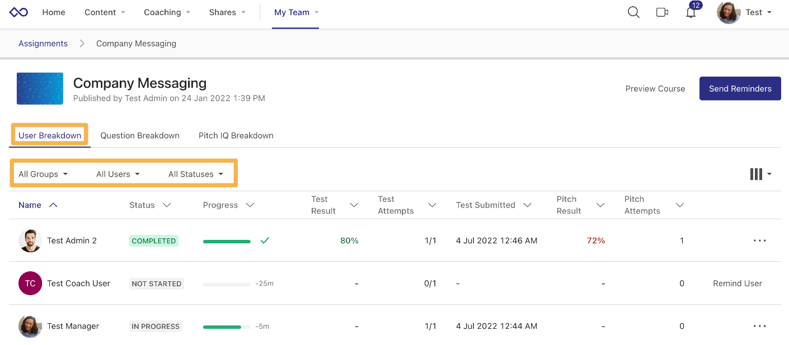Click the video camera icon in the header
Viewport: 789px width, 345px height.
(x=662, y=12)
